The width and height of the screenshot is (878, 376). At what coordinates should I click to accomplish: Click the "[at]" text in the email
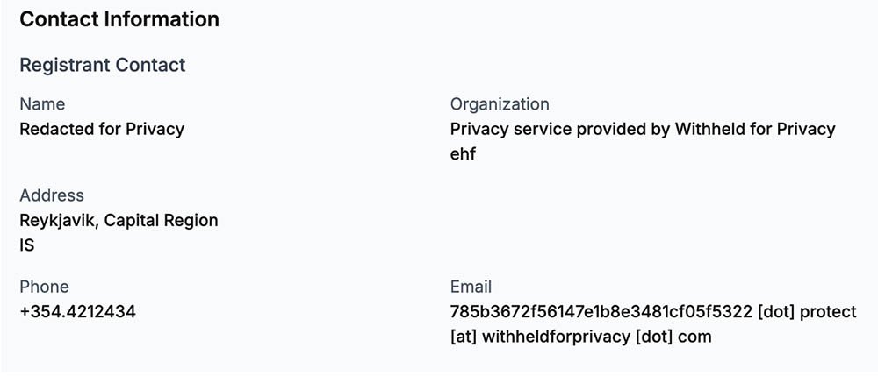click(x=464, y=336)
